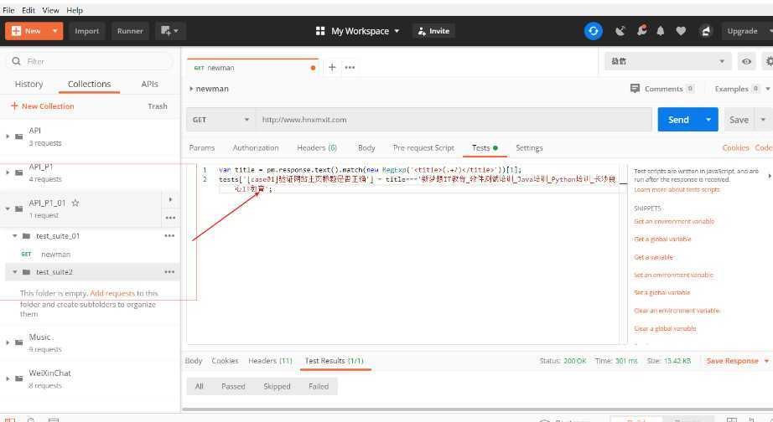Viewport: 773px width, 422px height.
Task: Show only Skipped test results
Action: [x=277, y=387]
